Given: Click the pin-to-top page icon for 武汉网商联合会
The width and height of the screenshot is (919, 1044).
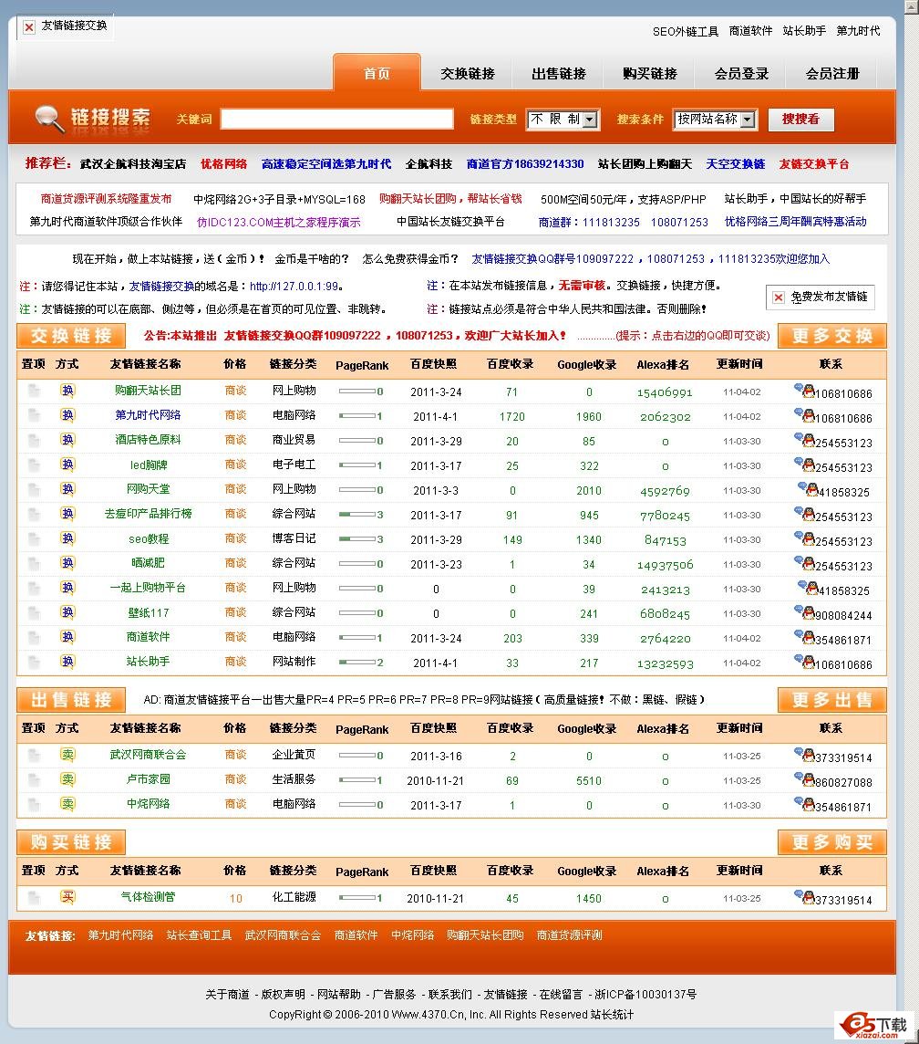Looking at the screenshot, I should tap(34, 755).
